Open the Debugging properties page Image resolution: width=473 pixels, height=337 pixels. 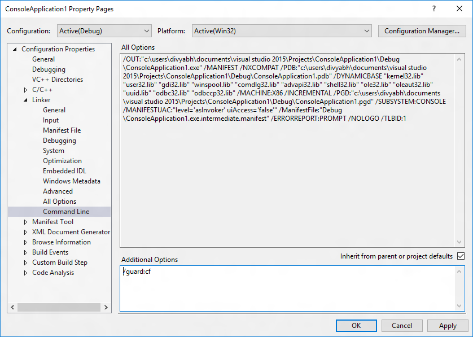click(49, 69)
